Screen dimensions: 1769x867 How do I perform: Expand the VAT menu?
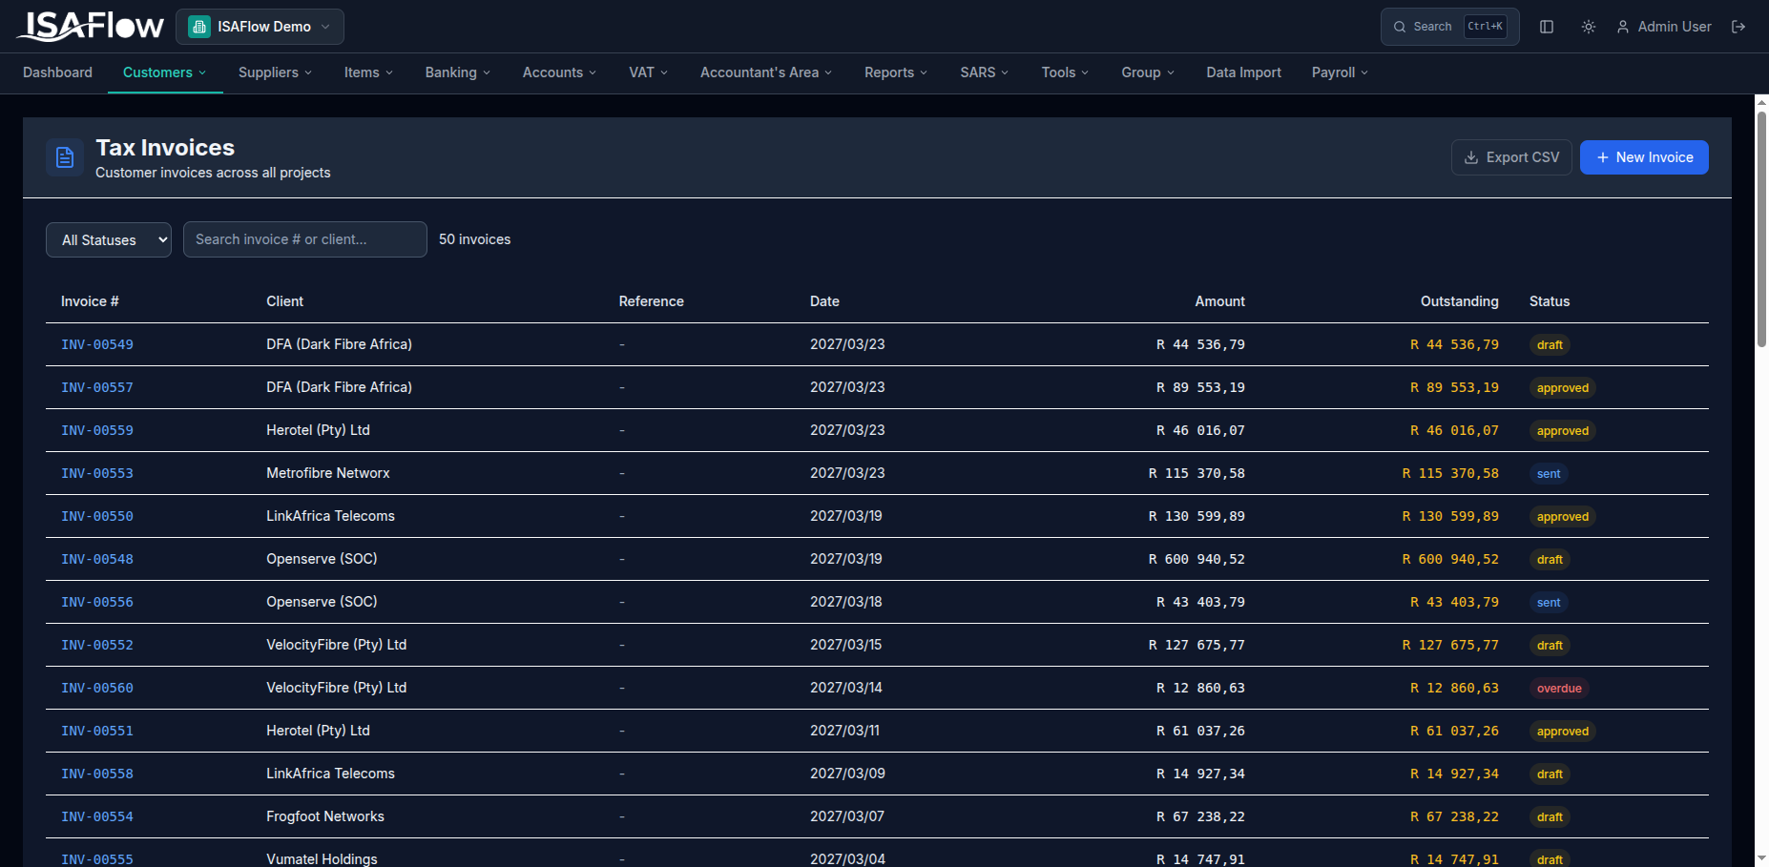click(648, 72)
